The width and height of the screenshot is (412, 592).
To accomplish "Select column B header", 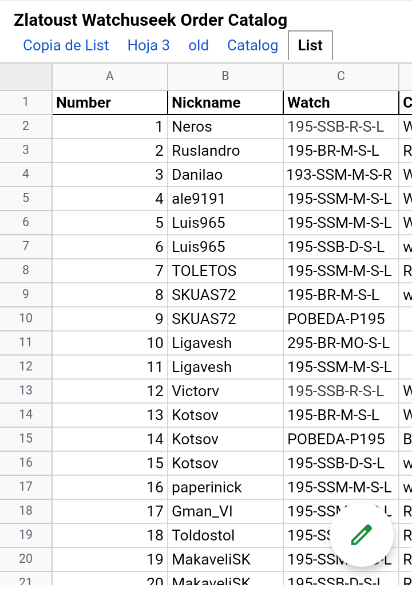I will point(225,76).
